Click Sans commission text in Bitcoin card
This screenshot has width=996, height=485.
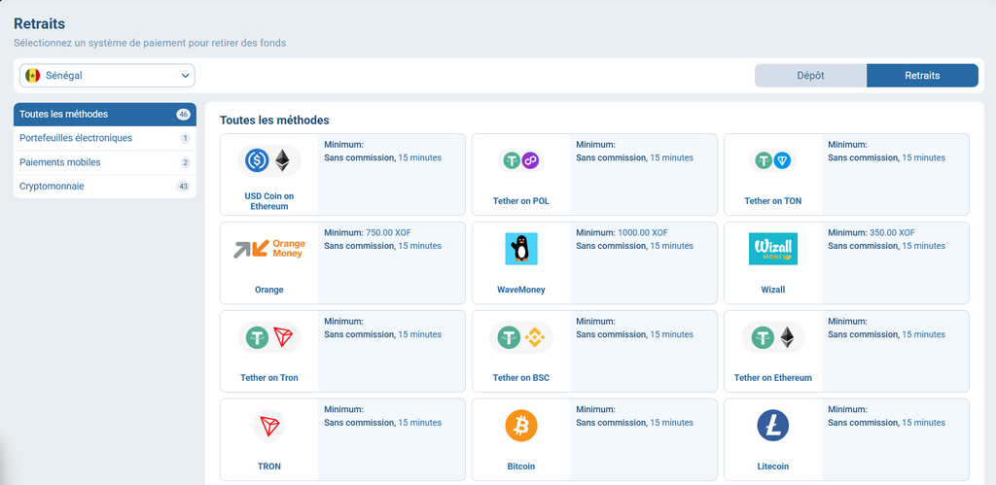coord(613,423)
